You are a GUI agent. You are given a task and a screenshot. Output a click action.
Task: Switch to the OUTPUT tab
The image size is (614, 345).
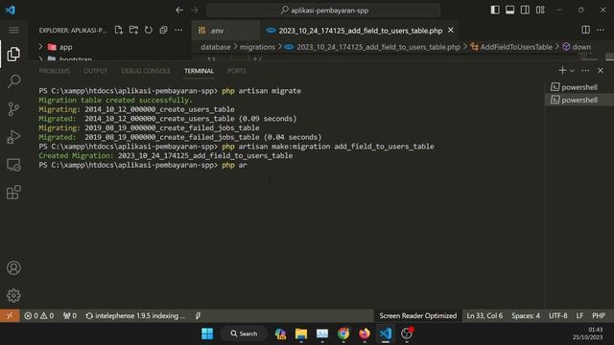click(96, 71)
